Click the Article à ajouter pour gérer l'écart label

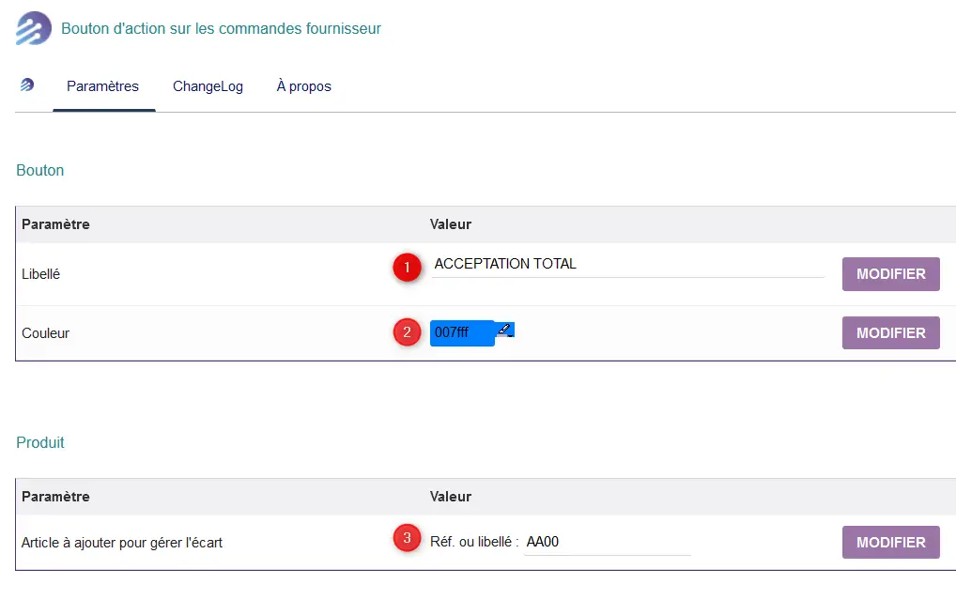pos(122,543)
